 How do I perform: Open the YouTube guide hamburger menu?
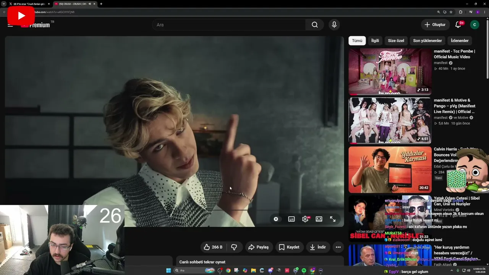pos(10,25)
